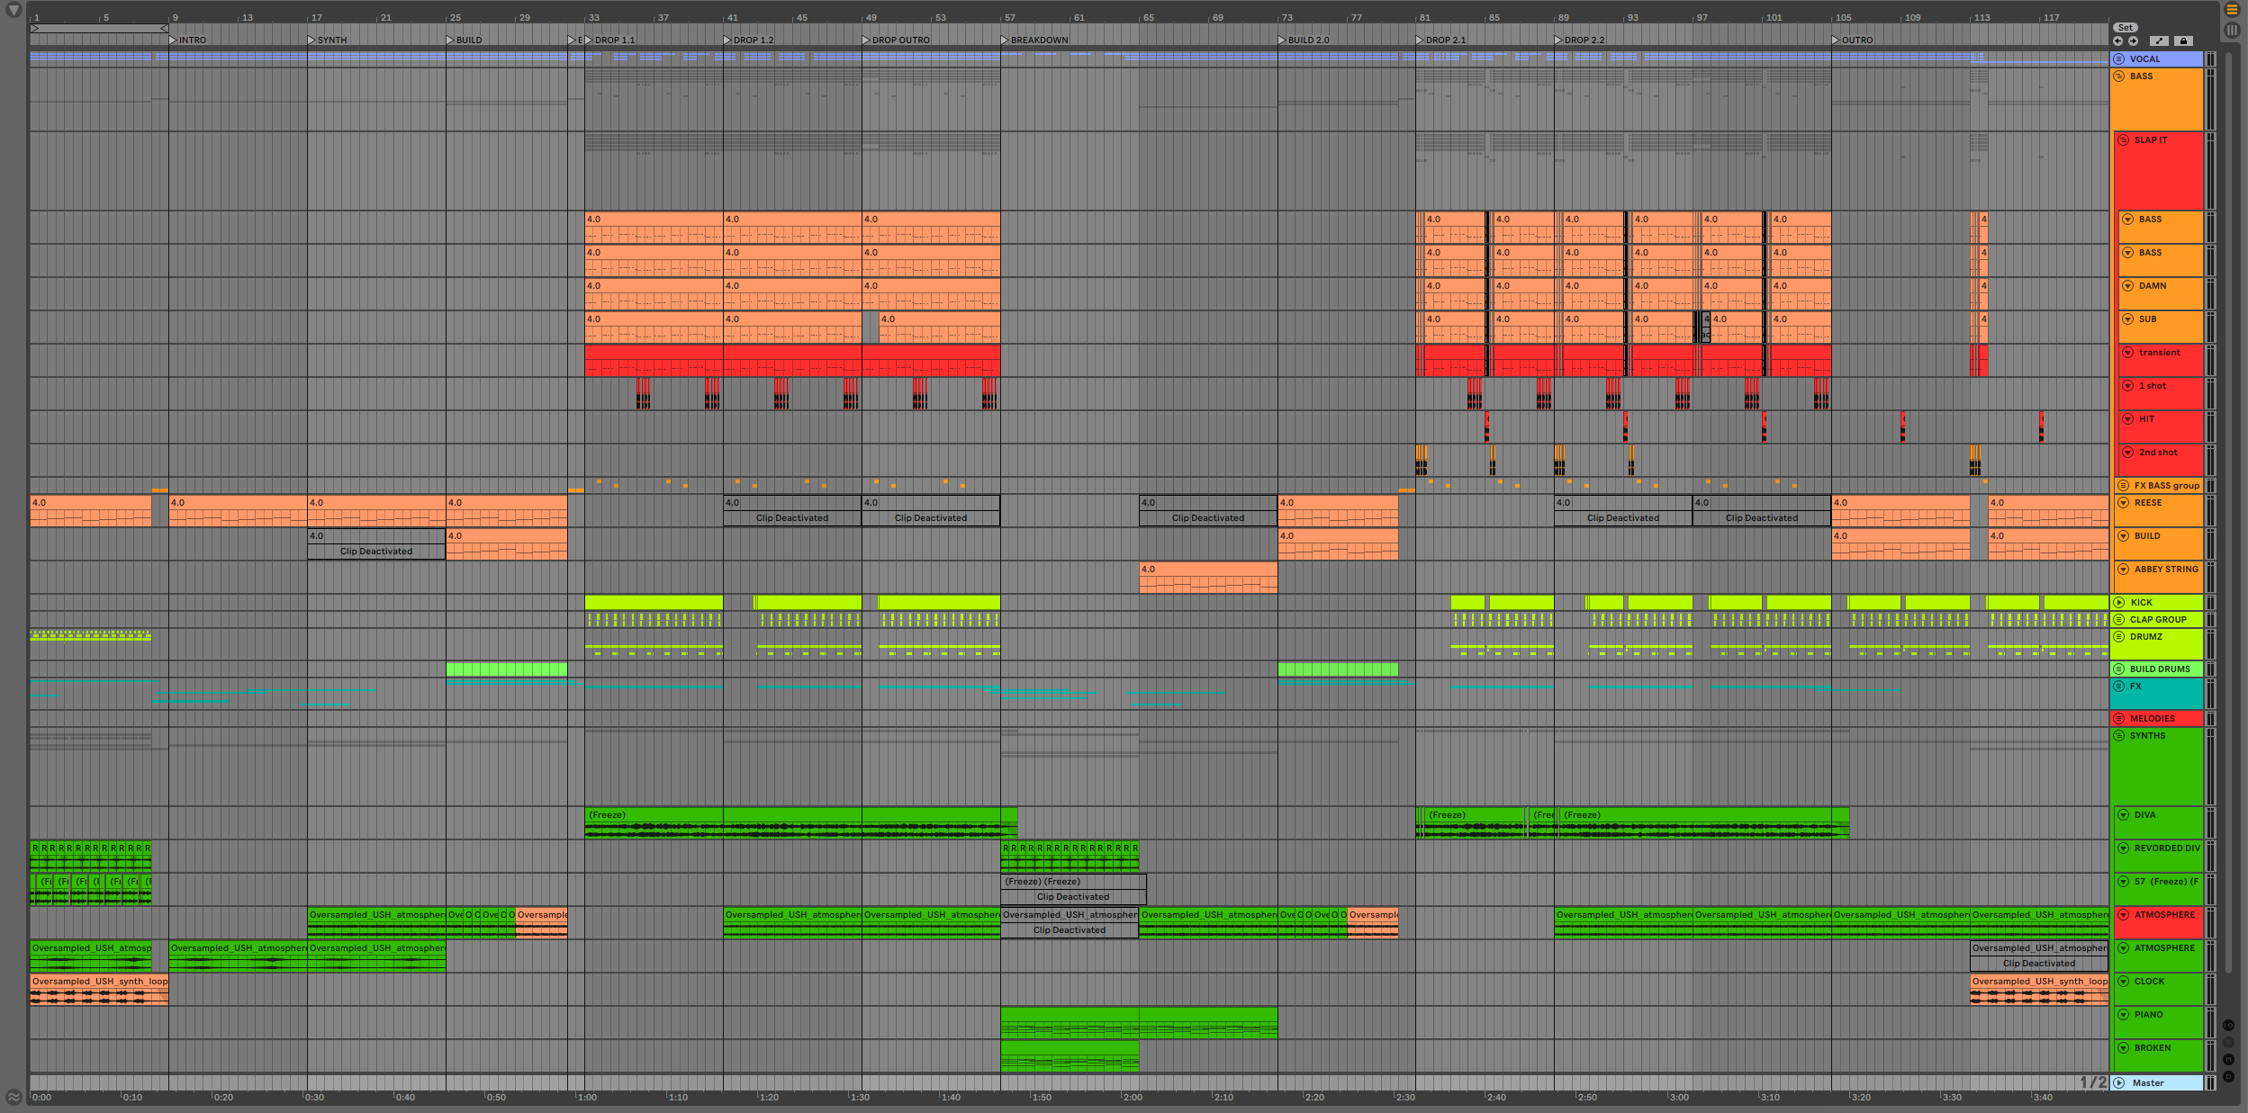Open the browser triangle at top left
Screen dimensions: 2248x1113
(14, 10)
